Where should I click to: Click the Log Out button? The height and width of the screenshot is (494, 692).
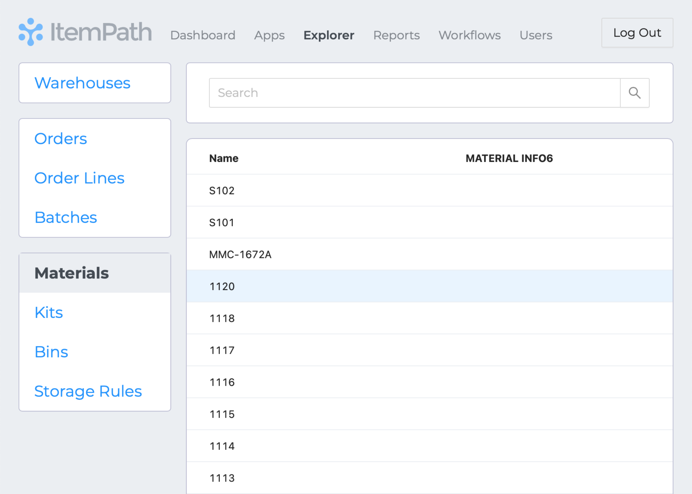[x=637, y=33]
